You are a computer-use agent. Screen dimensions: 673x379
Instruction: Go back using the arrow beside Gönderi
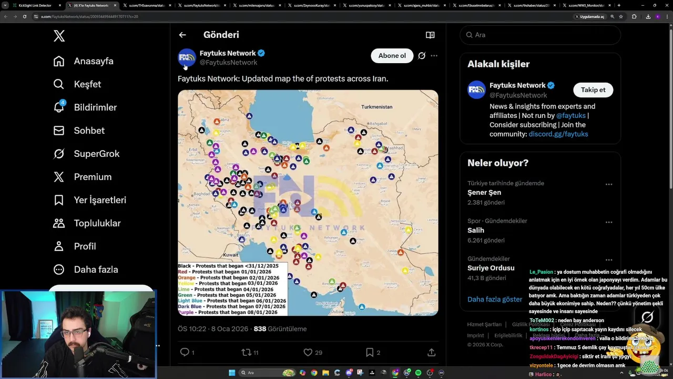[182, 35]
